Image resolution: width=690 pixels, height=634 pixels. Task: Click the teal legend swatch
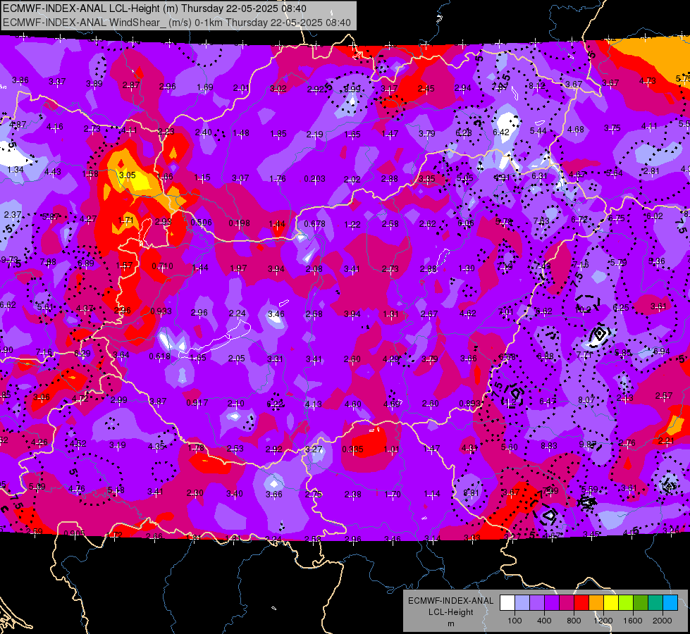tap(655, 603)
